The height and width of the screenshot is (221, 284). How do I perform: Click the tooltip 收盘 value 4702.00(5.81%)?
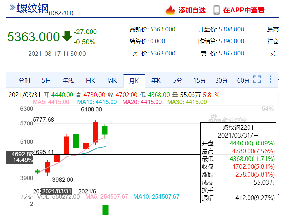pyautogui.click(x=254, y=166)
